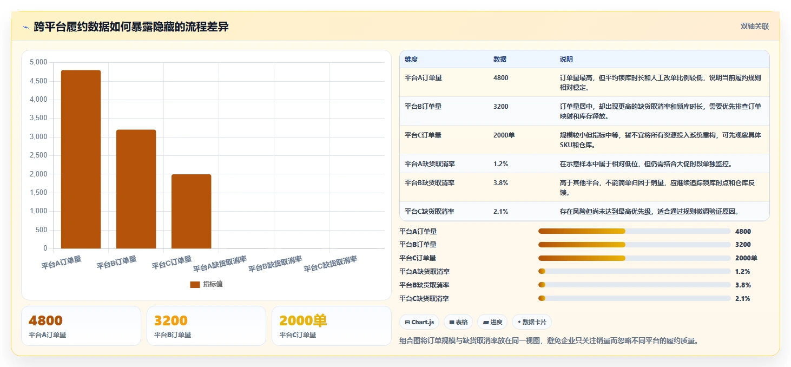This screenshot has width=791, height=367.
Task: Click the Chart.js tag pill
Action: (x=419, y=322)
